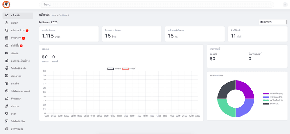Click the 0.5 label on chart y-axis
Viewport: 290px width, 134px height.
[44, 92]
